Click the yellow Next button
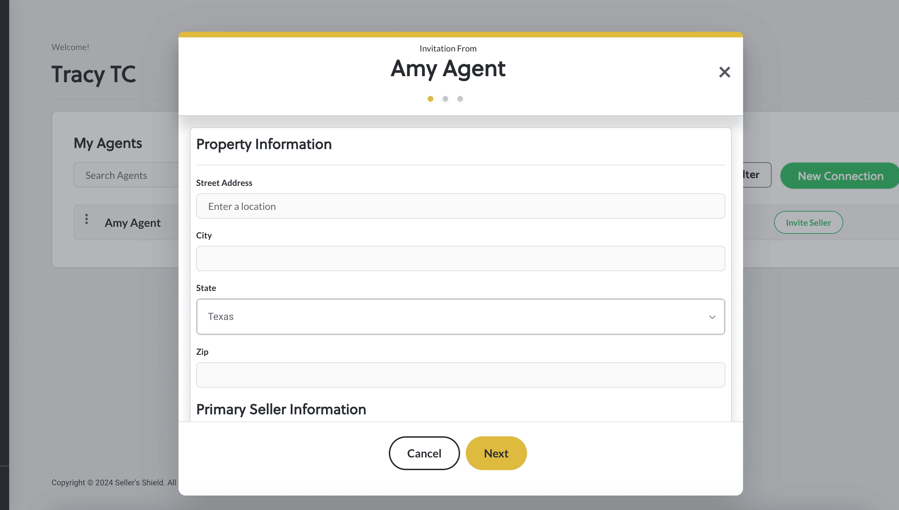 (x=496, y=453)
